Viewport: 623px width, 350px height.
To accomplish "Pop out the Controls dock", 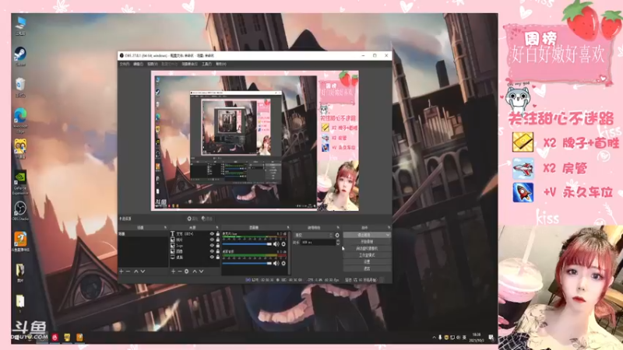I will (x=389, y=227).
